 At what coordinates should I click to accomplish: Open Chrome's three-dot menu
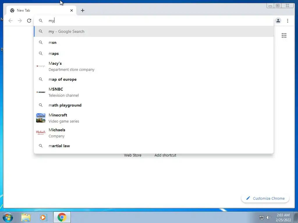pos(288,21)
